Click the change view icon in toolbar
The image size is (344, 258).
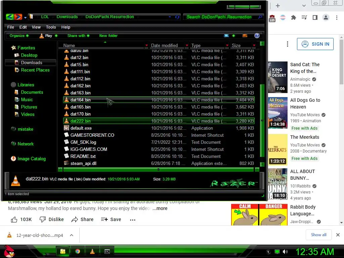click(226, 36)
